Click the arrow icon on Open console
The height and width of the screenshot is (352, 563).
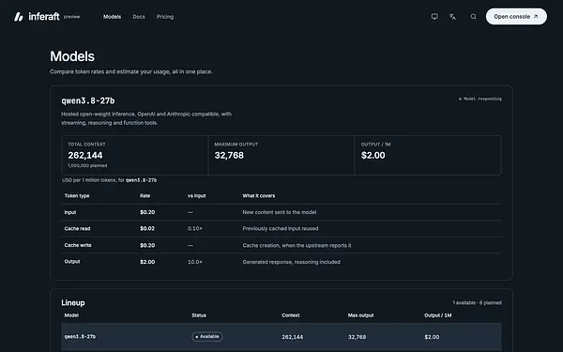pos(536,17)
